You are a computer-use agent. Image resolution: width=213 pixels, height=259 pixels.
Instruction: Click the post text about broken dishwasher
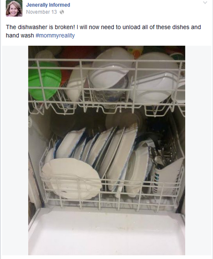coord(104,31)
